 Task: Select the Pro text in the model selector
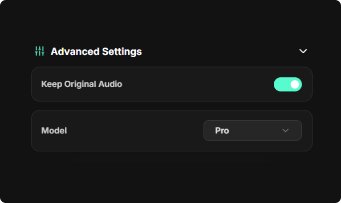click(x=222, y=131)
